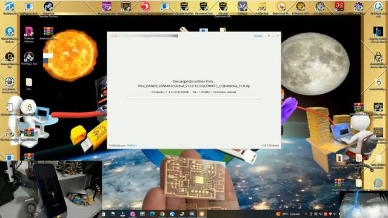
Task: Click the V33.7.28 (beta) version label
Action: point(270,145)
